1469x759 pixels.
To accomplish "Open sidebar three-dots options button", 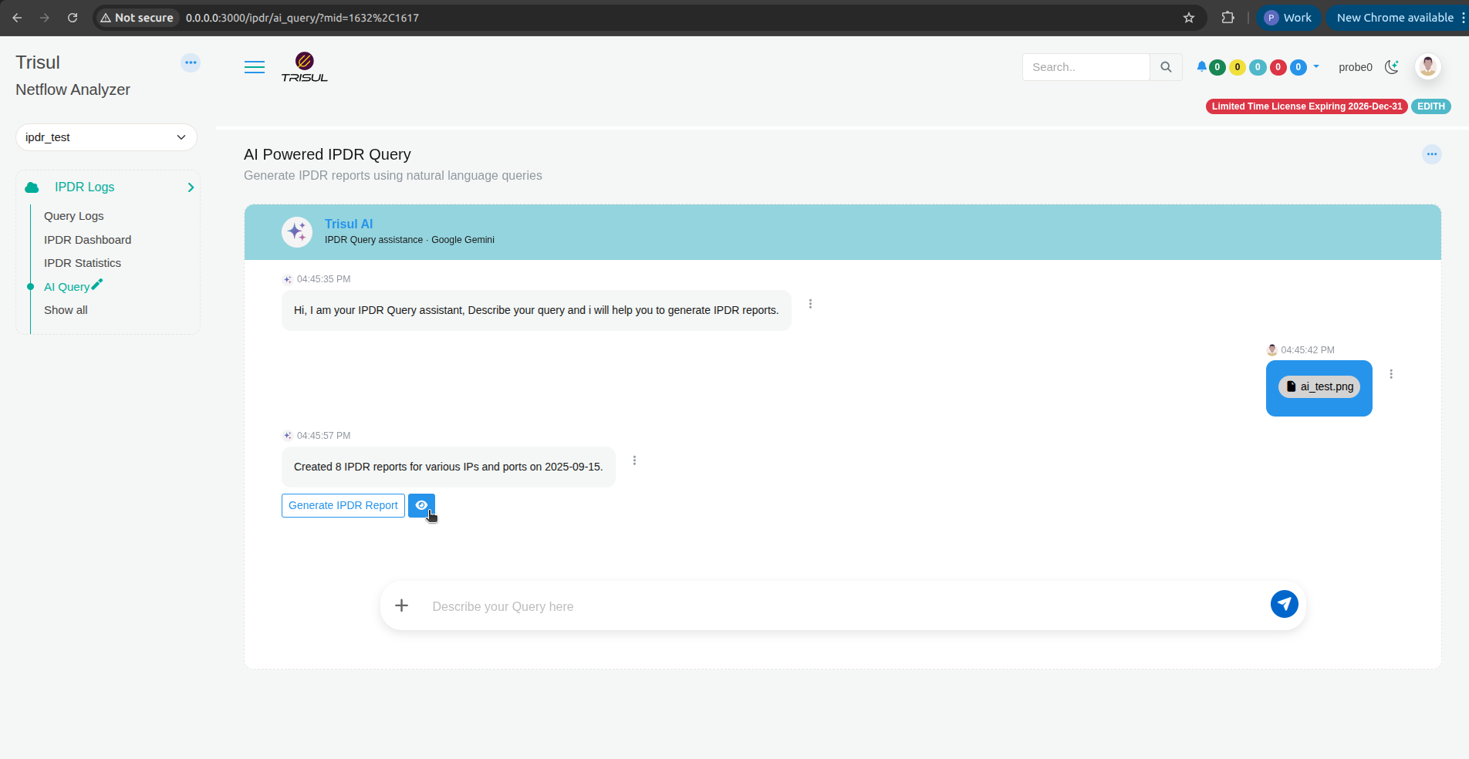I will click(x=191, y=62).
